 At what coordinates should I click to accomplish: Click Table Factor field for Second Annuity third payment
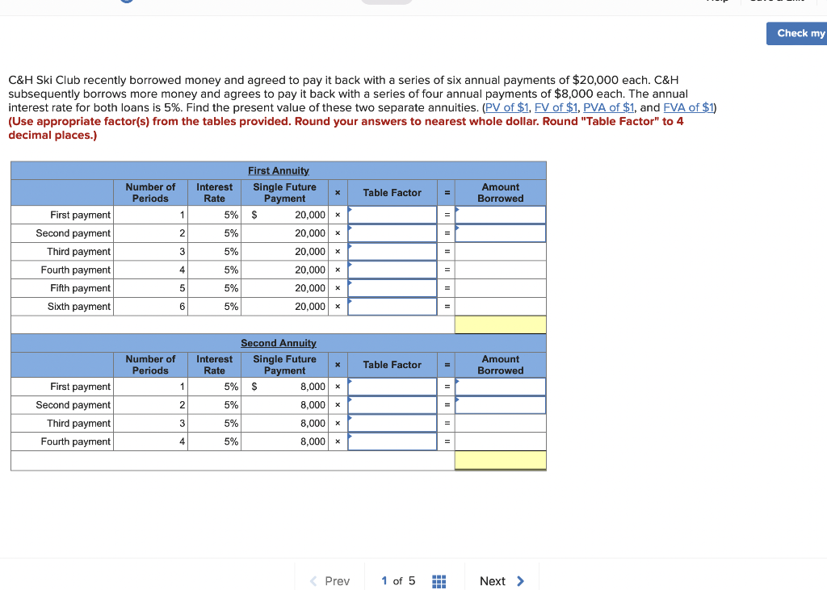point(393,424)
